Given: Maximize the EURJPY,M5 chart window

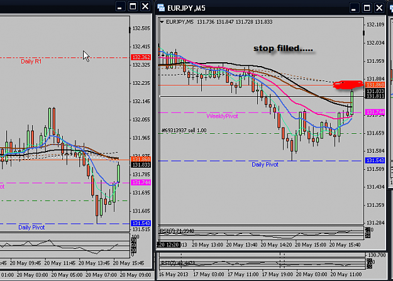Looking at the screenshot, I should (x=367, y=8).
